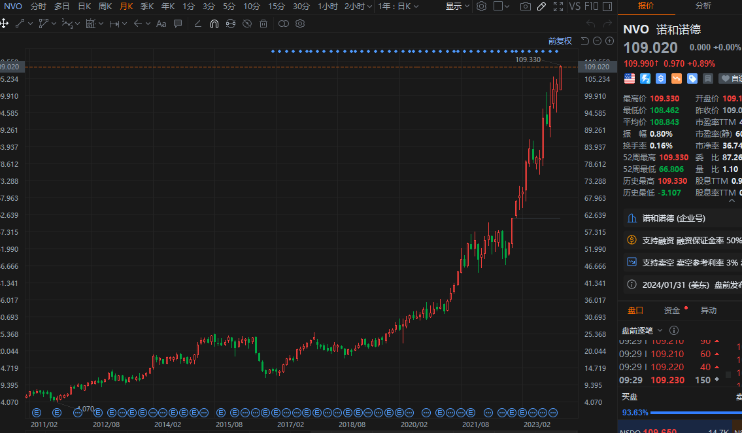Open the VS compare button
This screenshot has width=742, height=433.
pyautogui.click(x=575, y=7)
